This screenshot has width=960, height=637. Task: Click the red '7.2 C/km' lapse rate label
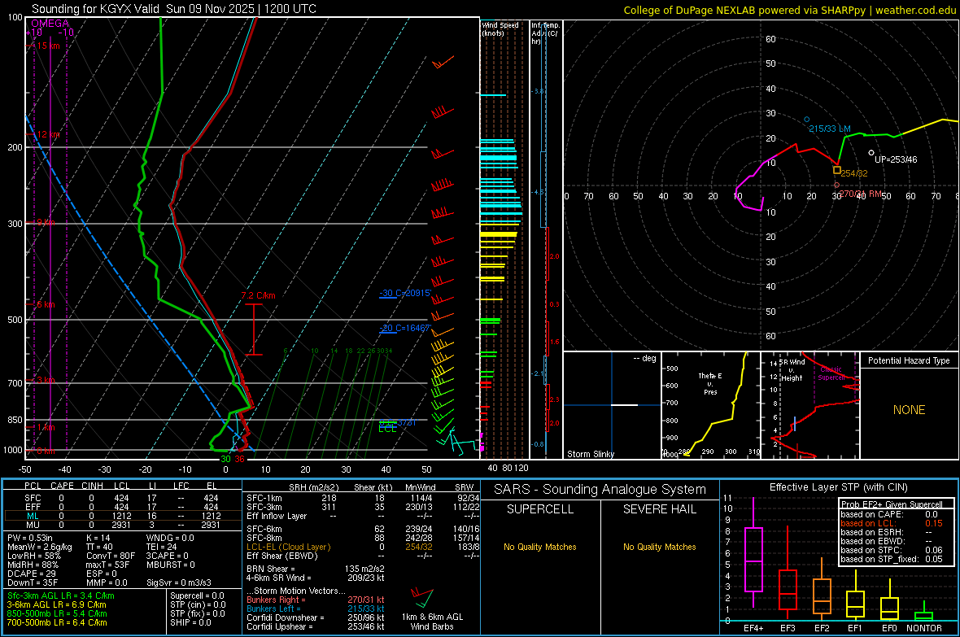(x=259, y=295)
